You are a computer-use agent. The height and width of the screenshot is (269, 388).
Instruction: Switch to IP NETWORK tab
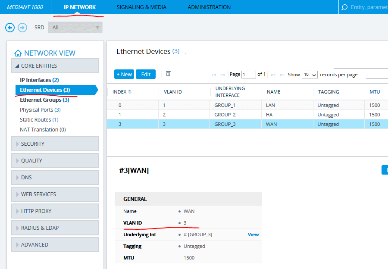(x=80, y=7)
